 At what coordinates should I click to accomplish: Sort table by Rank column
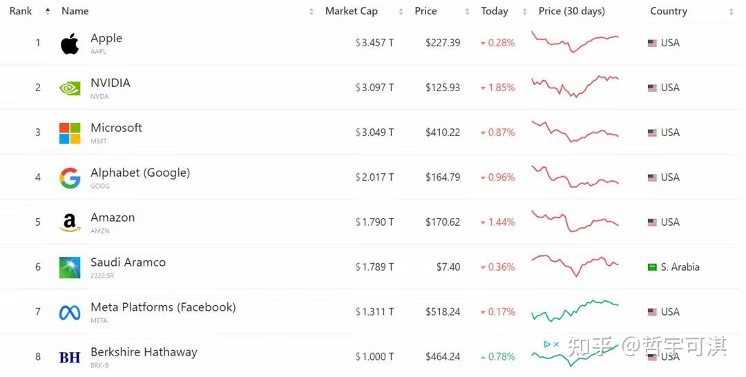tap(21, 11)
